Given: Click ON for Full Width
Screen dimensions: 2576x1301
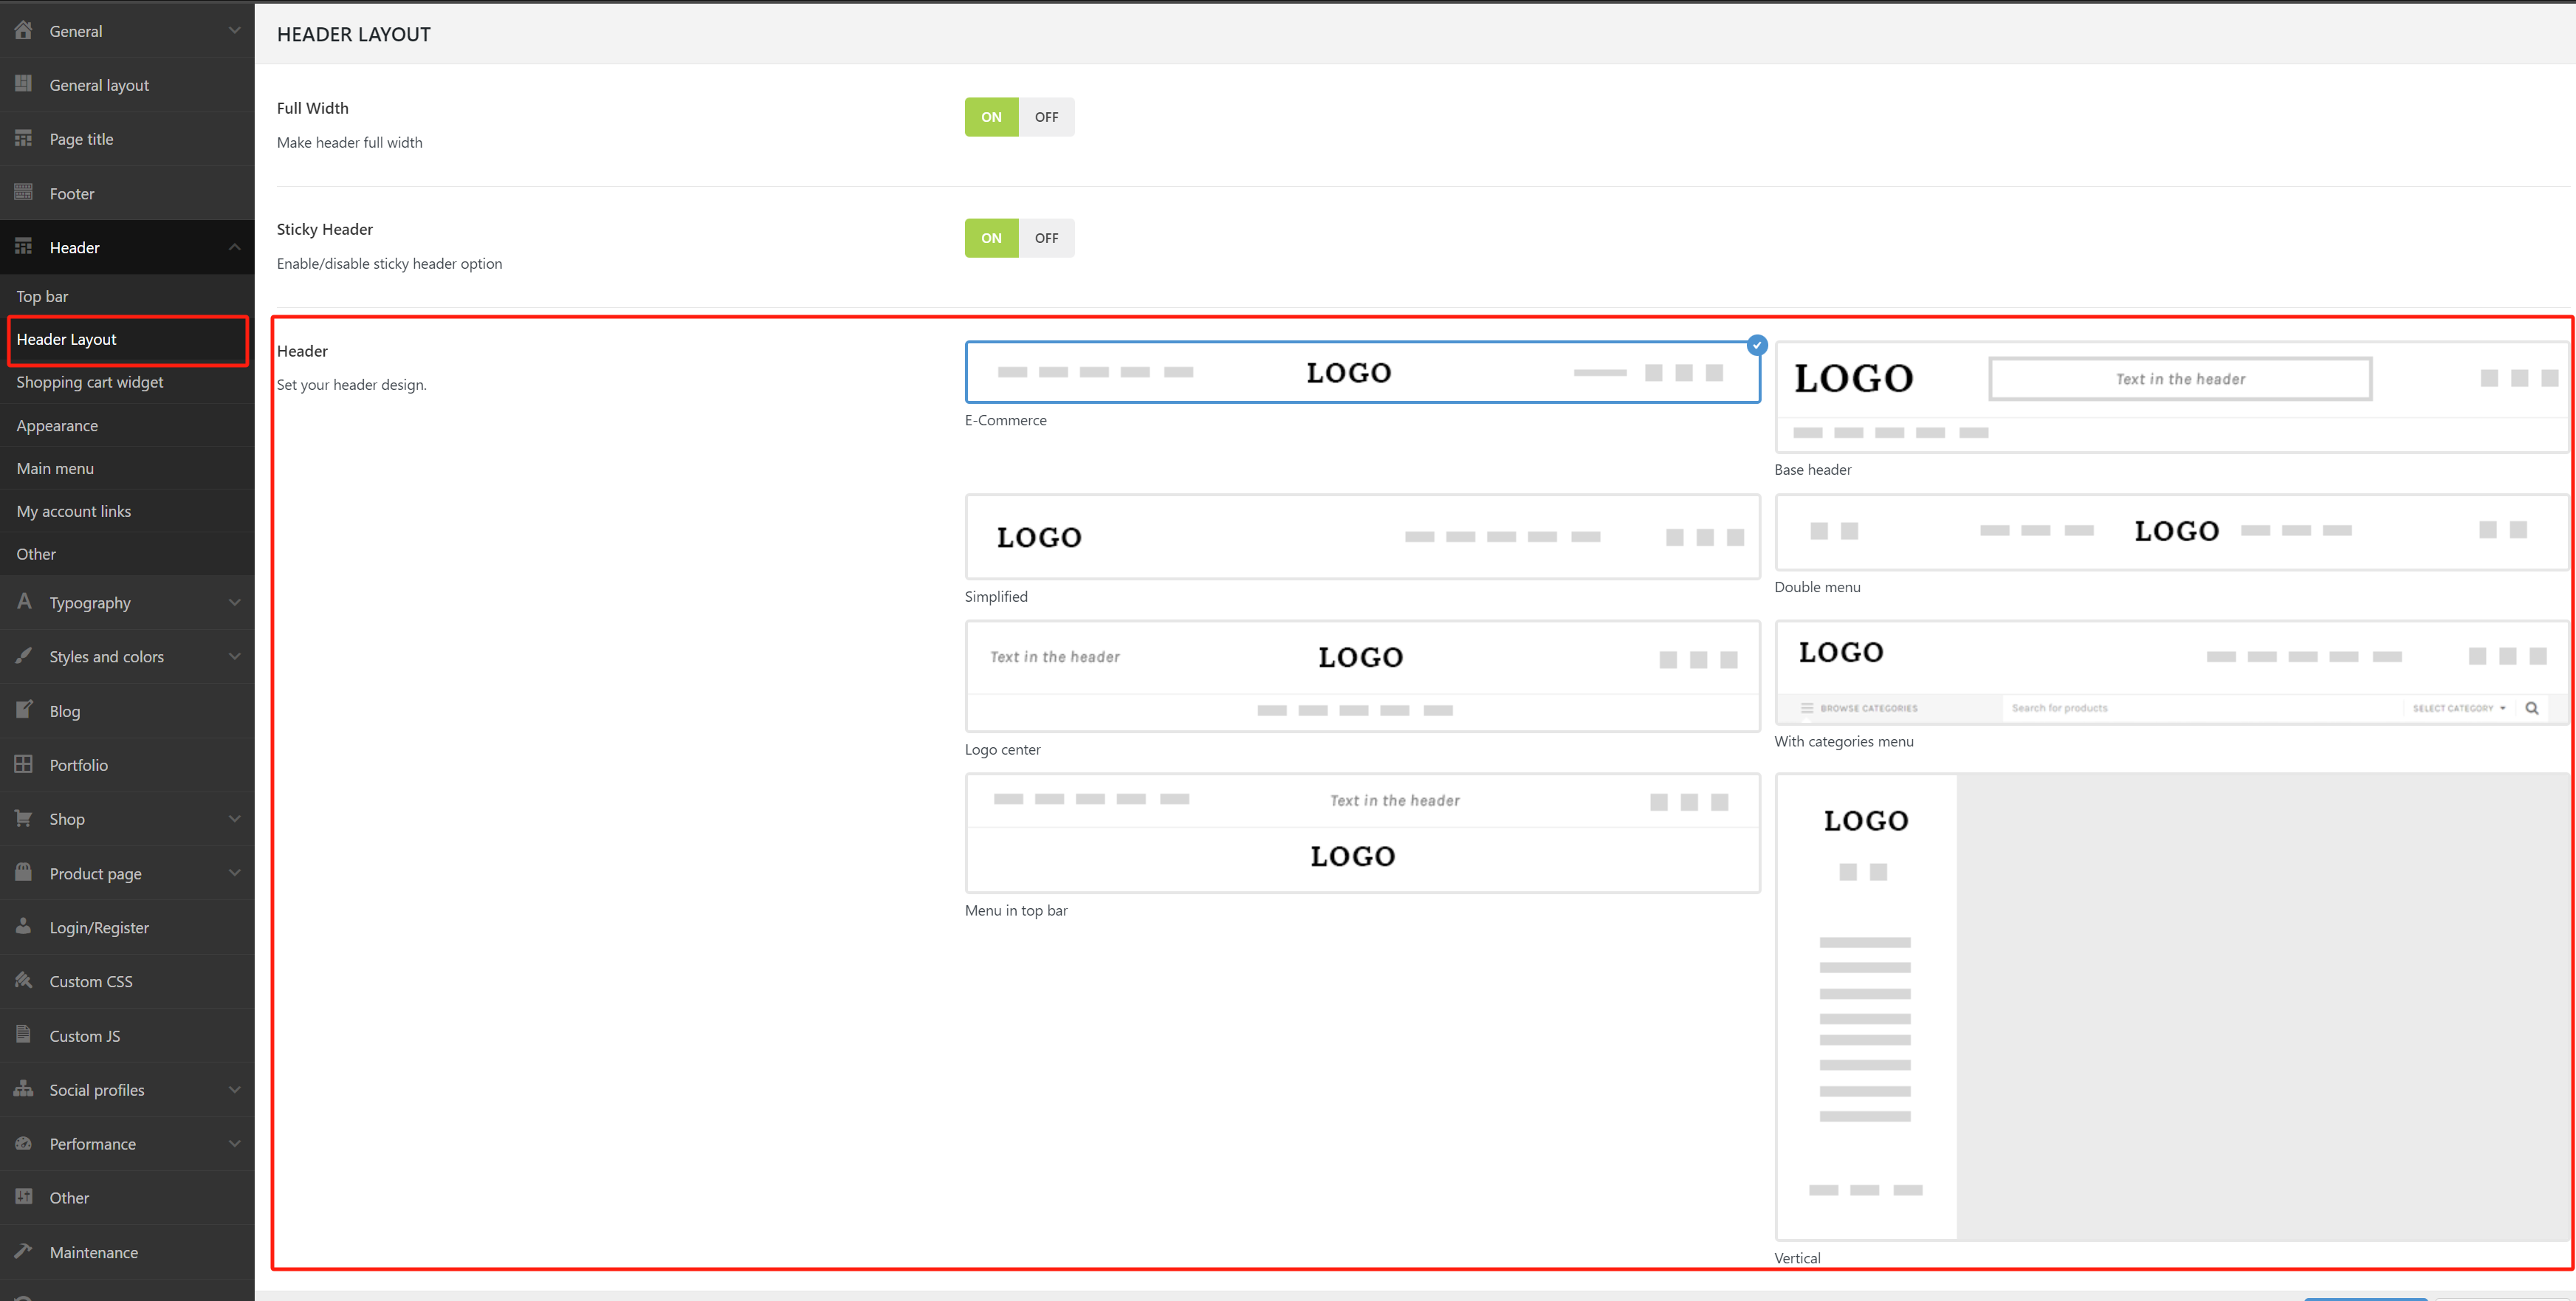Looking at the screenshot, I should click(x=990, y=116).
